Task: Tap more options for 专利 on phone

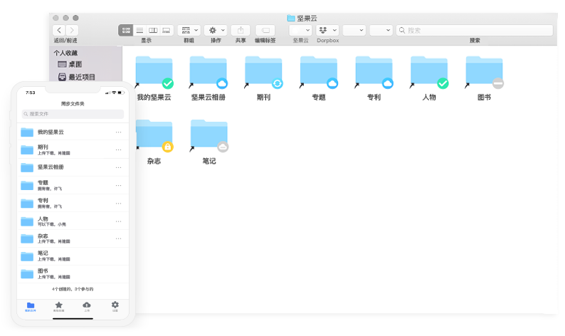Action: coord(119,204)
